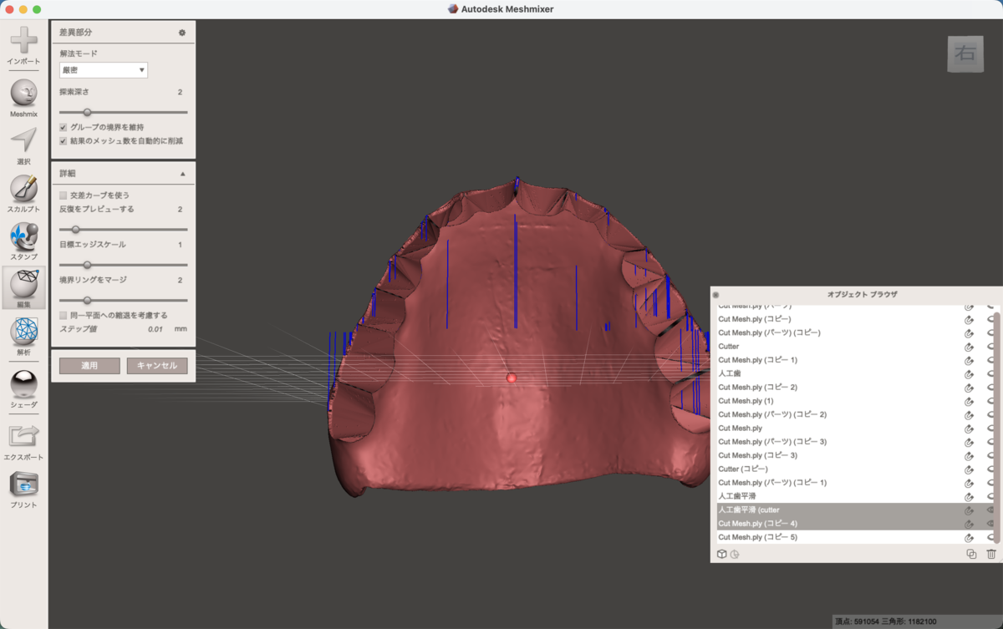Viewport: 1003px width, 629px height.
Task: Click the red pivot sphere on the model
Action: pos(512,378)
